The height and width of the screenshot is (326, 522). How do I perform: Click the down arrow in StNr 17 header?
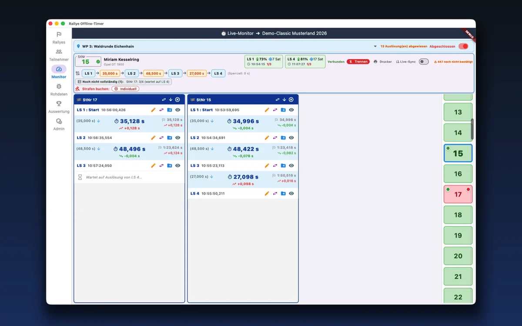(x=171, y=100)
